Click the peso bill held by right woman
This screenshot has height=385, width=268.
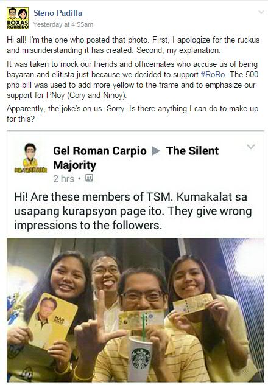192,304
